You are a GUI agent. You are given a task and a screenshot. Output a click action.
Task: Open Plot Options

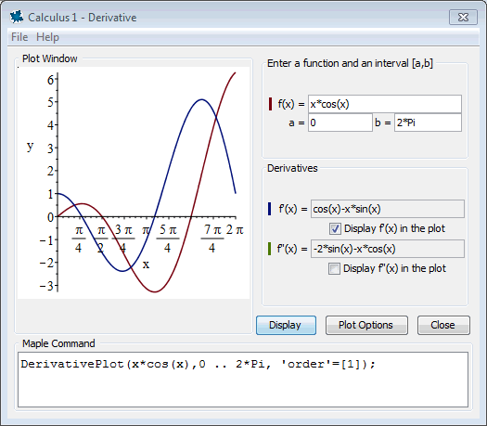pos(366,325)
